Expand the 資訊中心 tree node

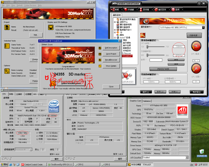115,22
